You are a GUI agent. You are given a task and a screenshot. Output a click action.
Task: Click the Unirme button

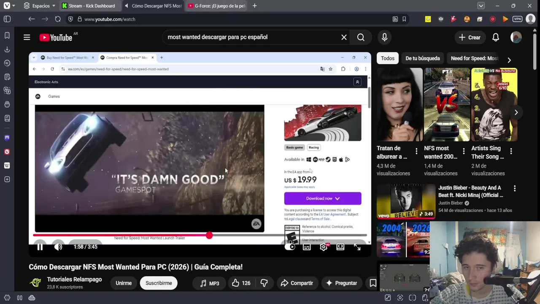(x=124, y=283)
